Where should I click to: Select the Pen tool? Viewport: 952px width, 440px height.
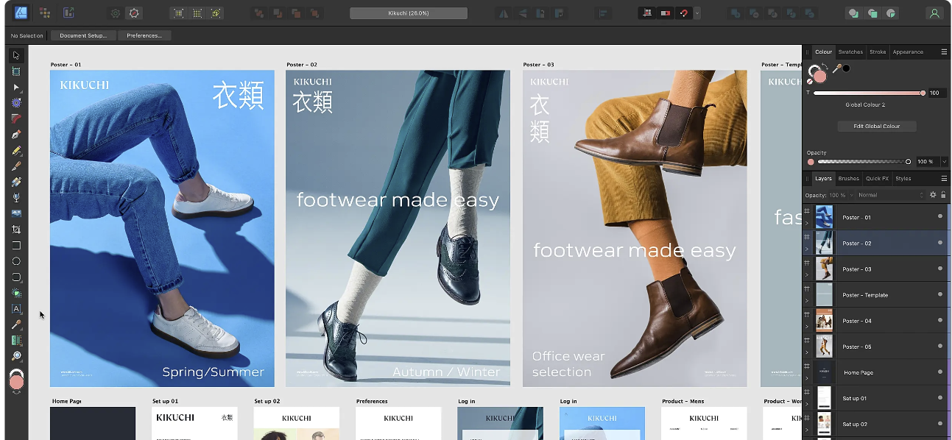(x=16, y=135)
